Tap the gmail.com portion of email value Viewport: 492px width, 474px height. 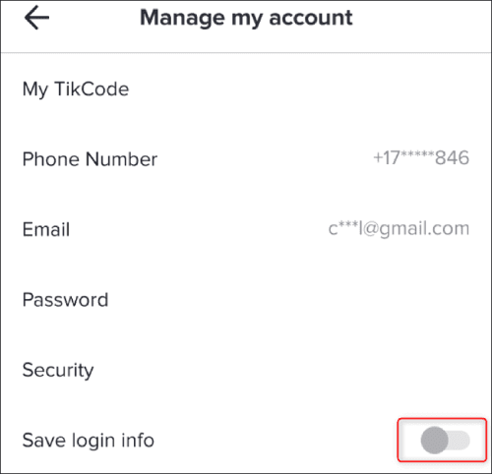pyautogui.click(x=425, y=229)
